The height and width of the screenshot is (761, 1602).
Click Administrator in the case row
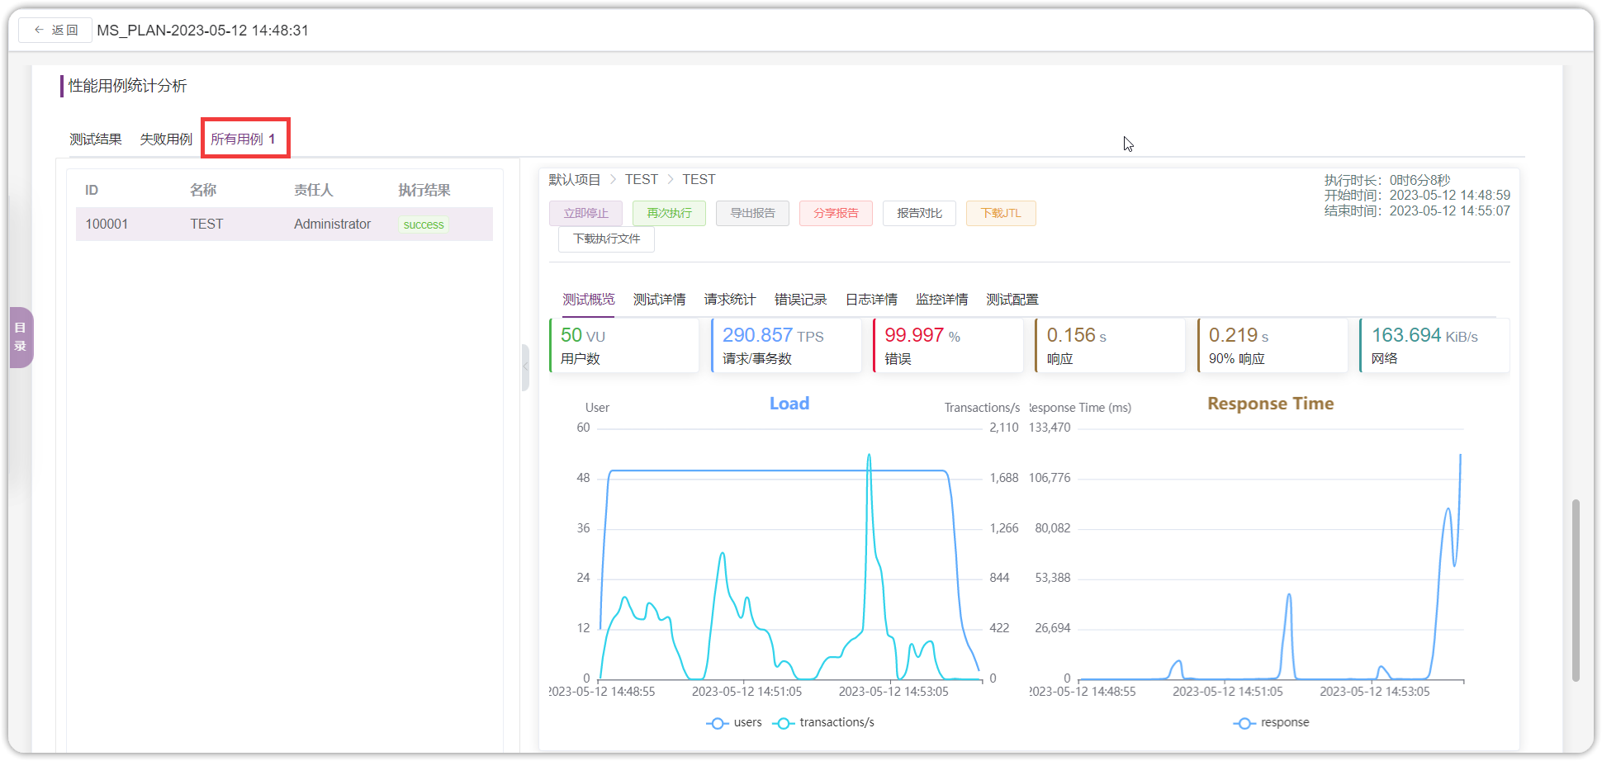tap(332, 224)
